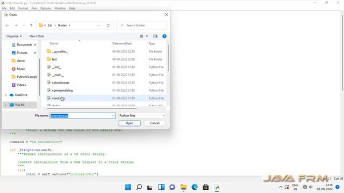Open the Help menu in IDLE
344x193 pixels.
(x=72, y=9)
